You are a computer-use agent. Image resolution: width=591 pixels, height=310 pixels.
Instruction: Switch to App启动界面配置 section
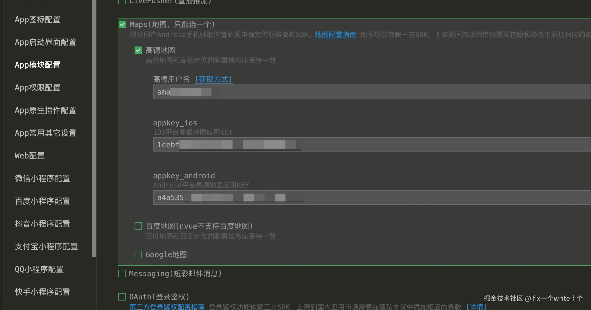(45, 42)
